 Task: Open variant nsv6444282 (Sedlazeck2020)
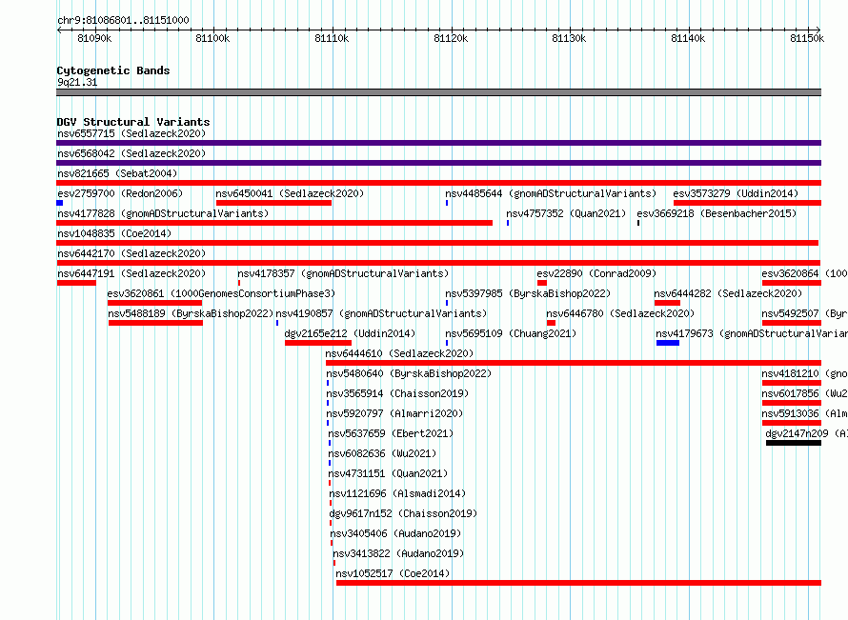pos(728,293)
